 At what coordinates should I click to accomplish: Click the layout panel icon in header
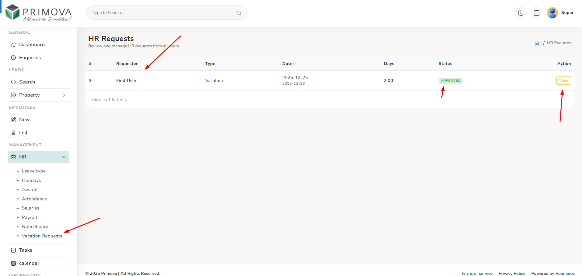(x=536, y=13)
